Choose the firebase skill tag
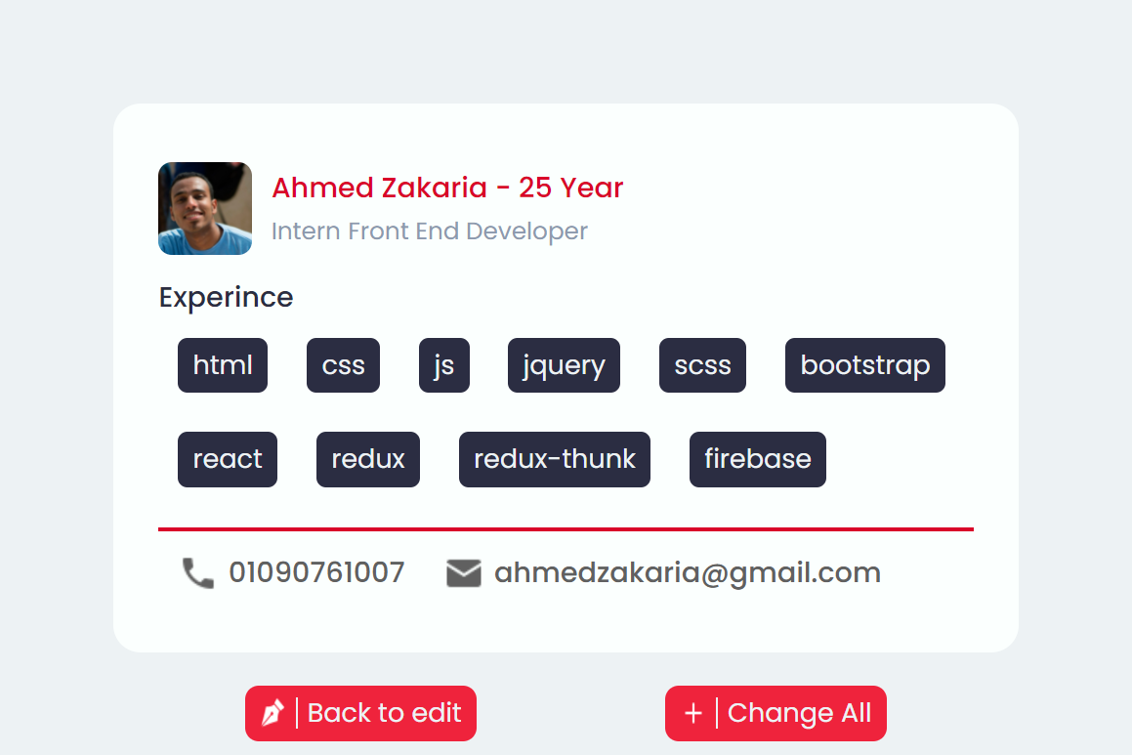Viewport: 1132px width, 755px height. (x=758, y=459)
